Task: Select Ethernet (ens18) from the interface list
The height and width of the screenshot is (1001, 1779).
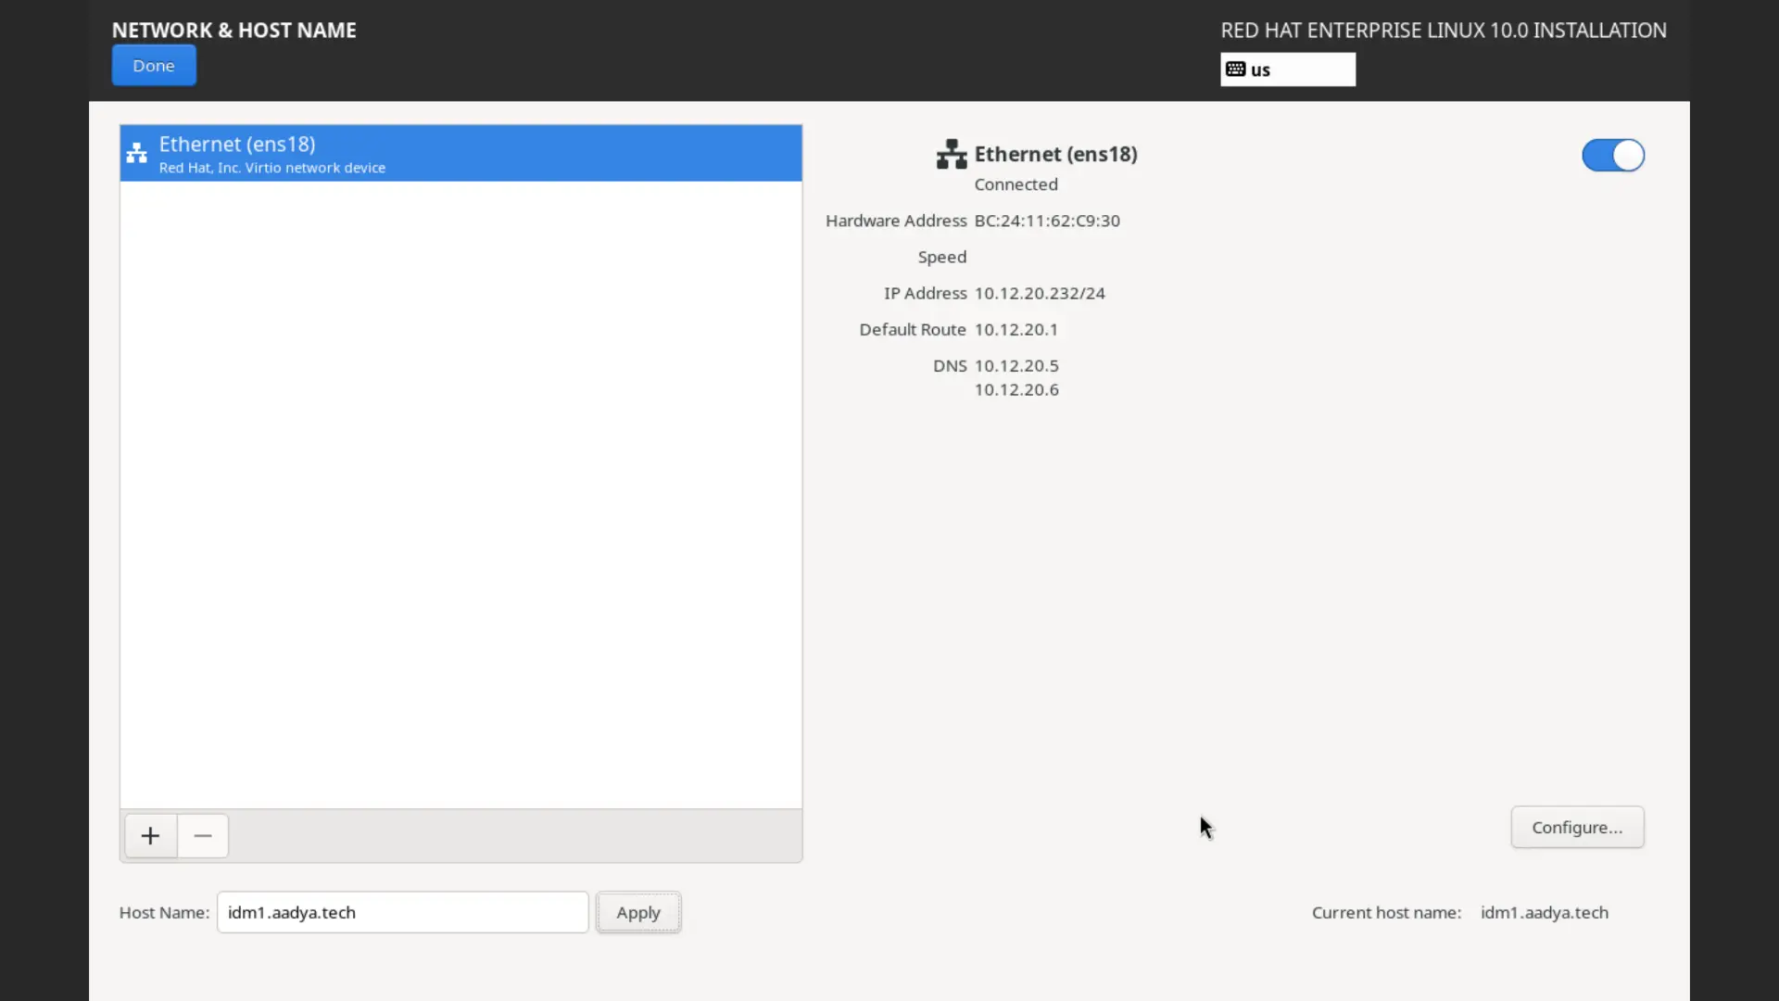Action: (461, 153)
